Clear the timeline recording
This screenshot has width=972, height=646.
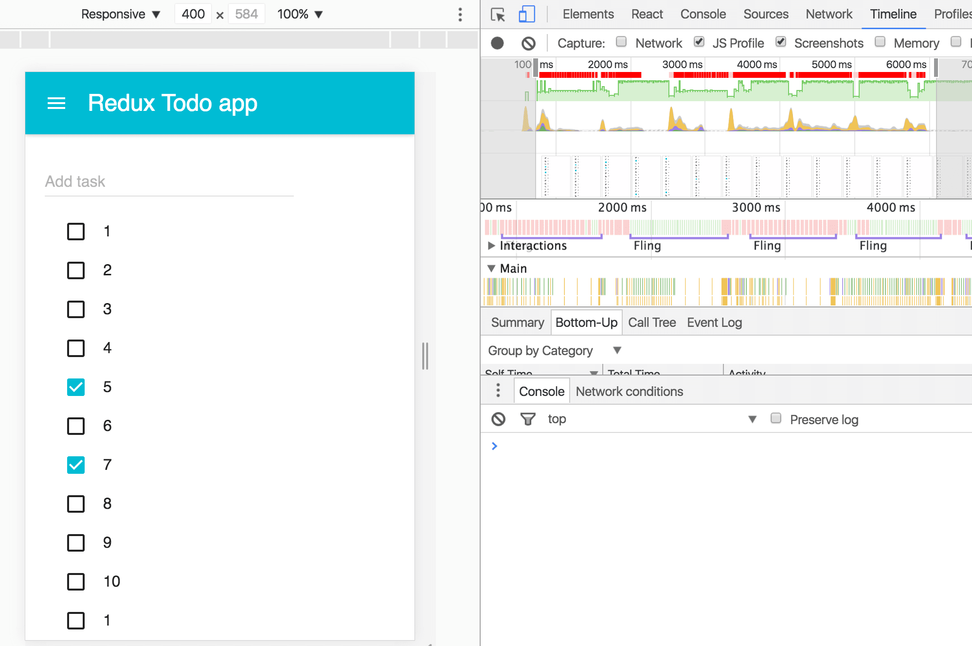528,43
